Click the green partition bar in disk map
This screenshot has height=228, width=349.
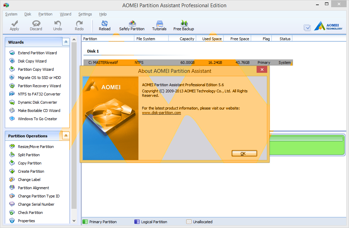(x=307, y=145)
